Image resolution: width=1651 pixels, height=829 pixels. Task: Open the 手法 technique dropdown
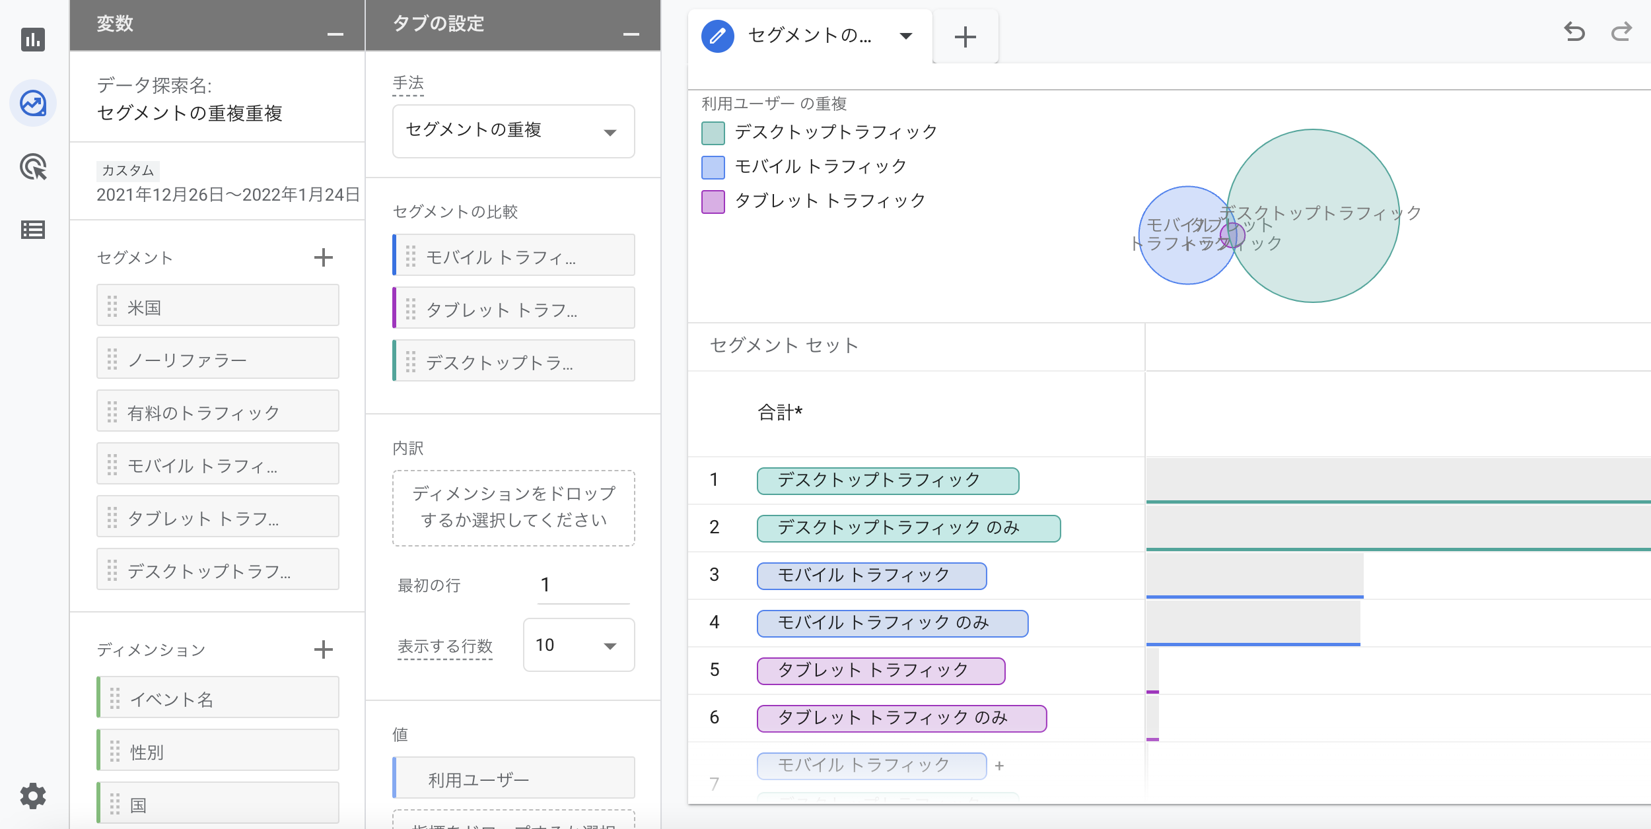[x=513, y=131]
